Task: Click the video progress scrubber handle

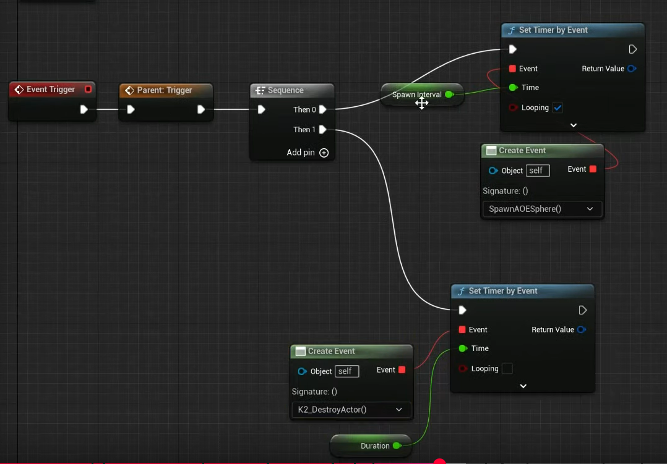Action: [439, 462]
